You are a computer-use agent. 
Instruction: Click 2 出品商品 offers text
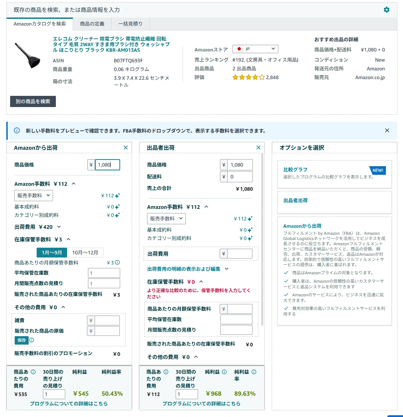[x=244, y=69]
